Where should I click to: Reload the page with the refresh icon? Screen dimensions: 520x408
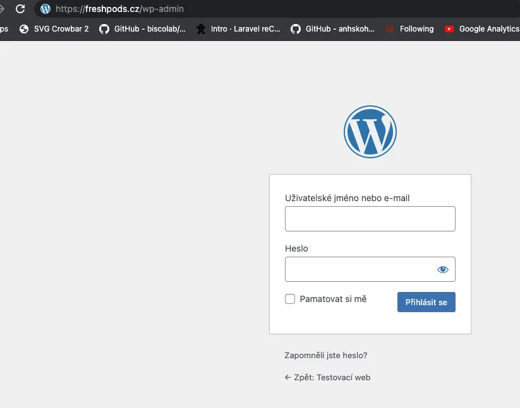pos(20,9)
